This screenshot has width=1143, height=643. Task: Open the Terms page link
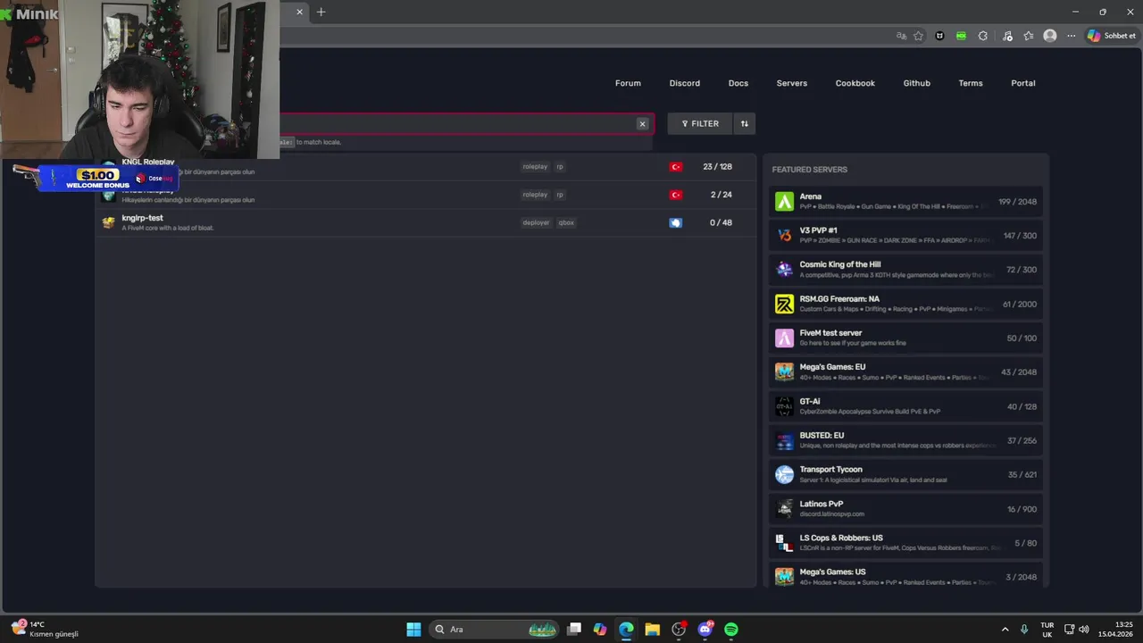[971, 83]
